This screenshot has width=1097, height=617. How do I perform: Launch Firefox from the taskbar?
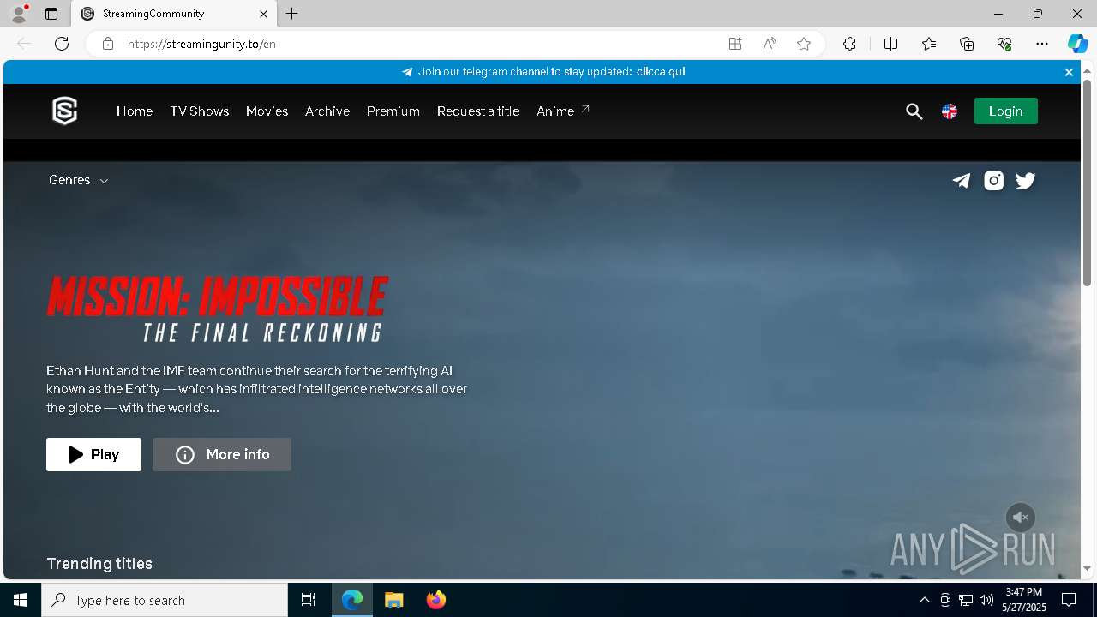(x=436, y=600)
